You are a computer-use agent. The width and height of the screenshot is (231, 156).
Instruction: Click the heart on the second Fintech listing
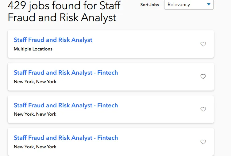tap(203, 109)
